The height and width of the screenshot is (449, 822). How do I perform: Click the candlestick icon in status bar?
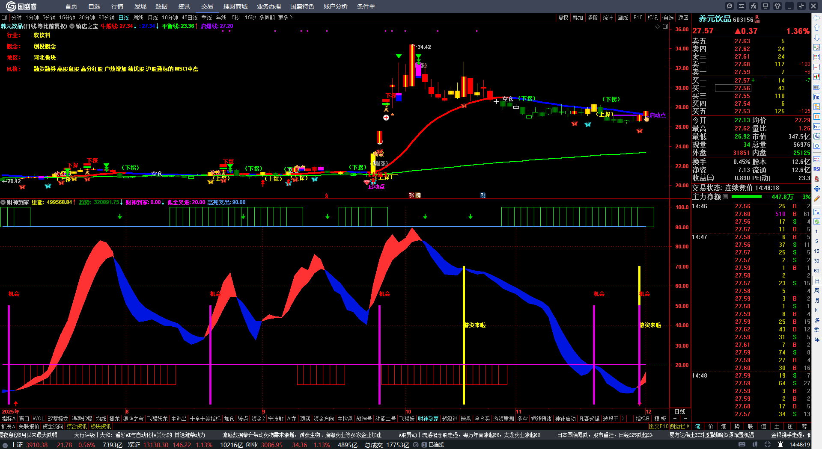755,445
